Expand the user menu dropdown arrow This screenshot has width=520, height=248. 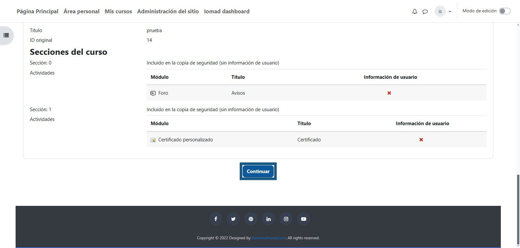click(450, 12)
